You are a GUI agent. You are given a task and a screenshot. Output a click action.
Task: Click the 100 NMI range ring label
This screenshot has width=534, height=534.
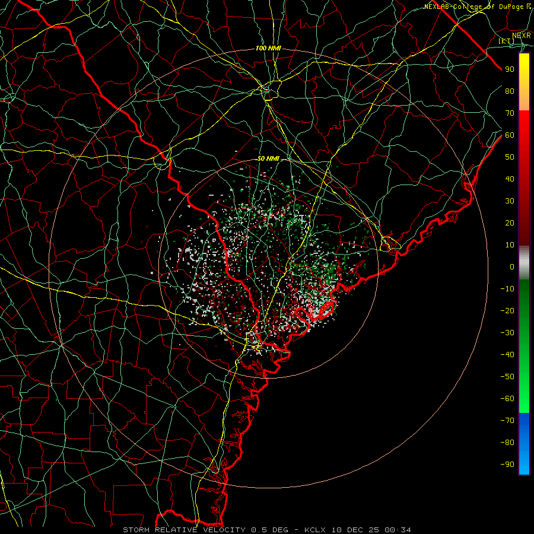[x=268, y=49]
